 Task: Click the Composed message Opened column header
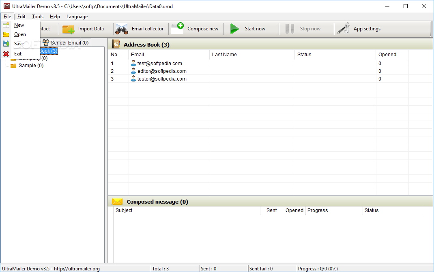[x=294, y=210]
